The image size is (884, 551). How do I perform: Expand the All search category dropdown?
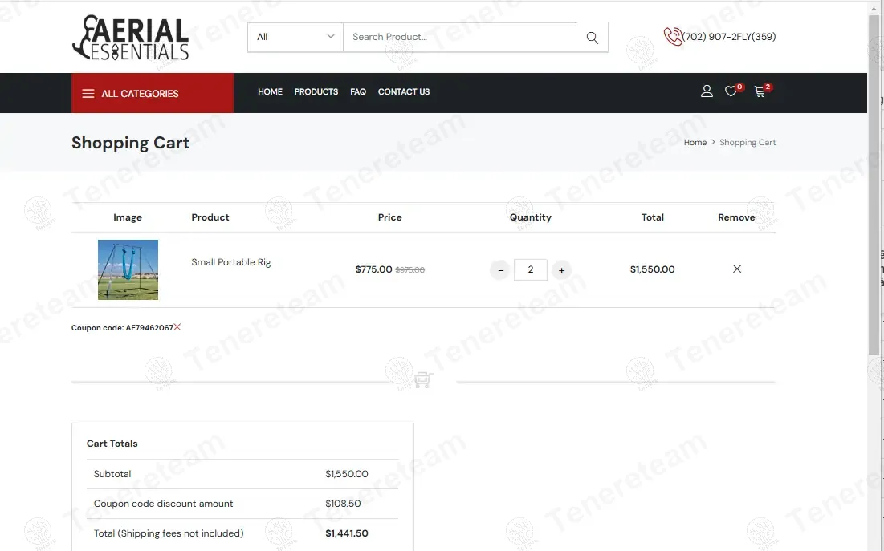click(295, 37)
